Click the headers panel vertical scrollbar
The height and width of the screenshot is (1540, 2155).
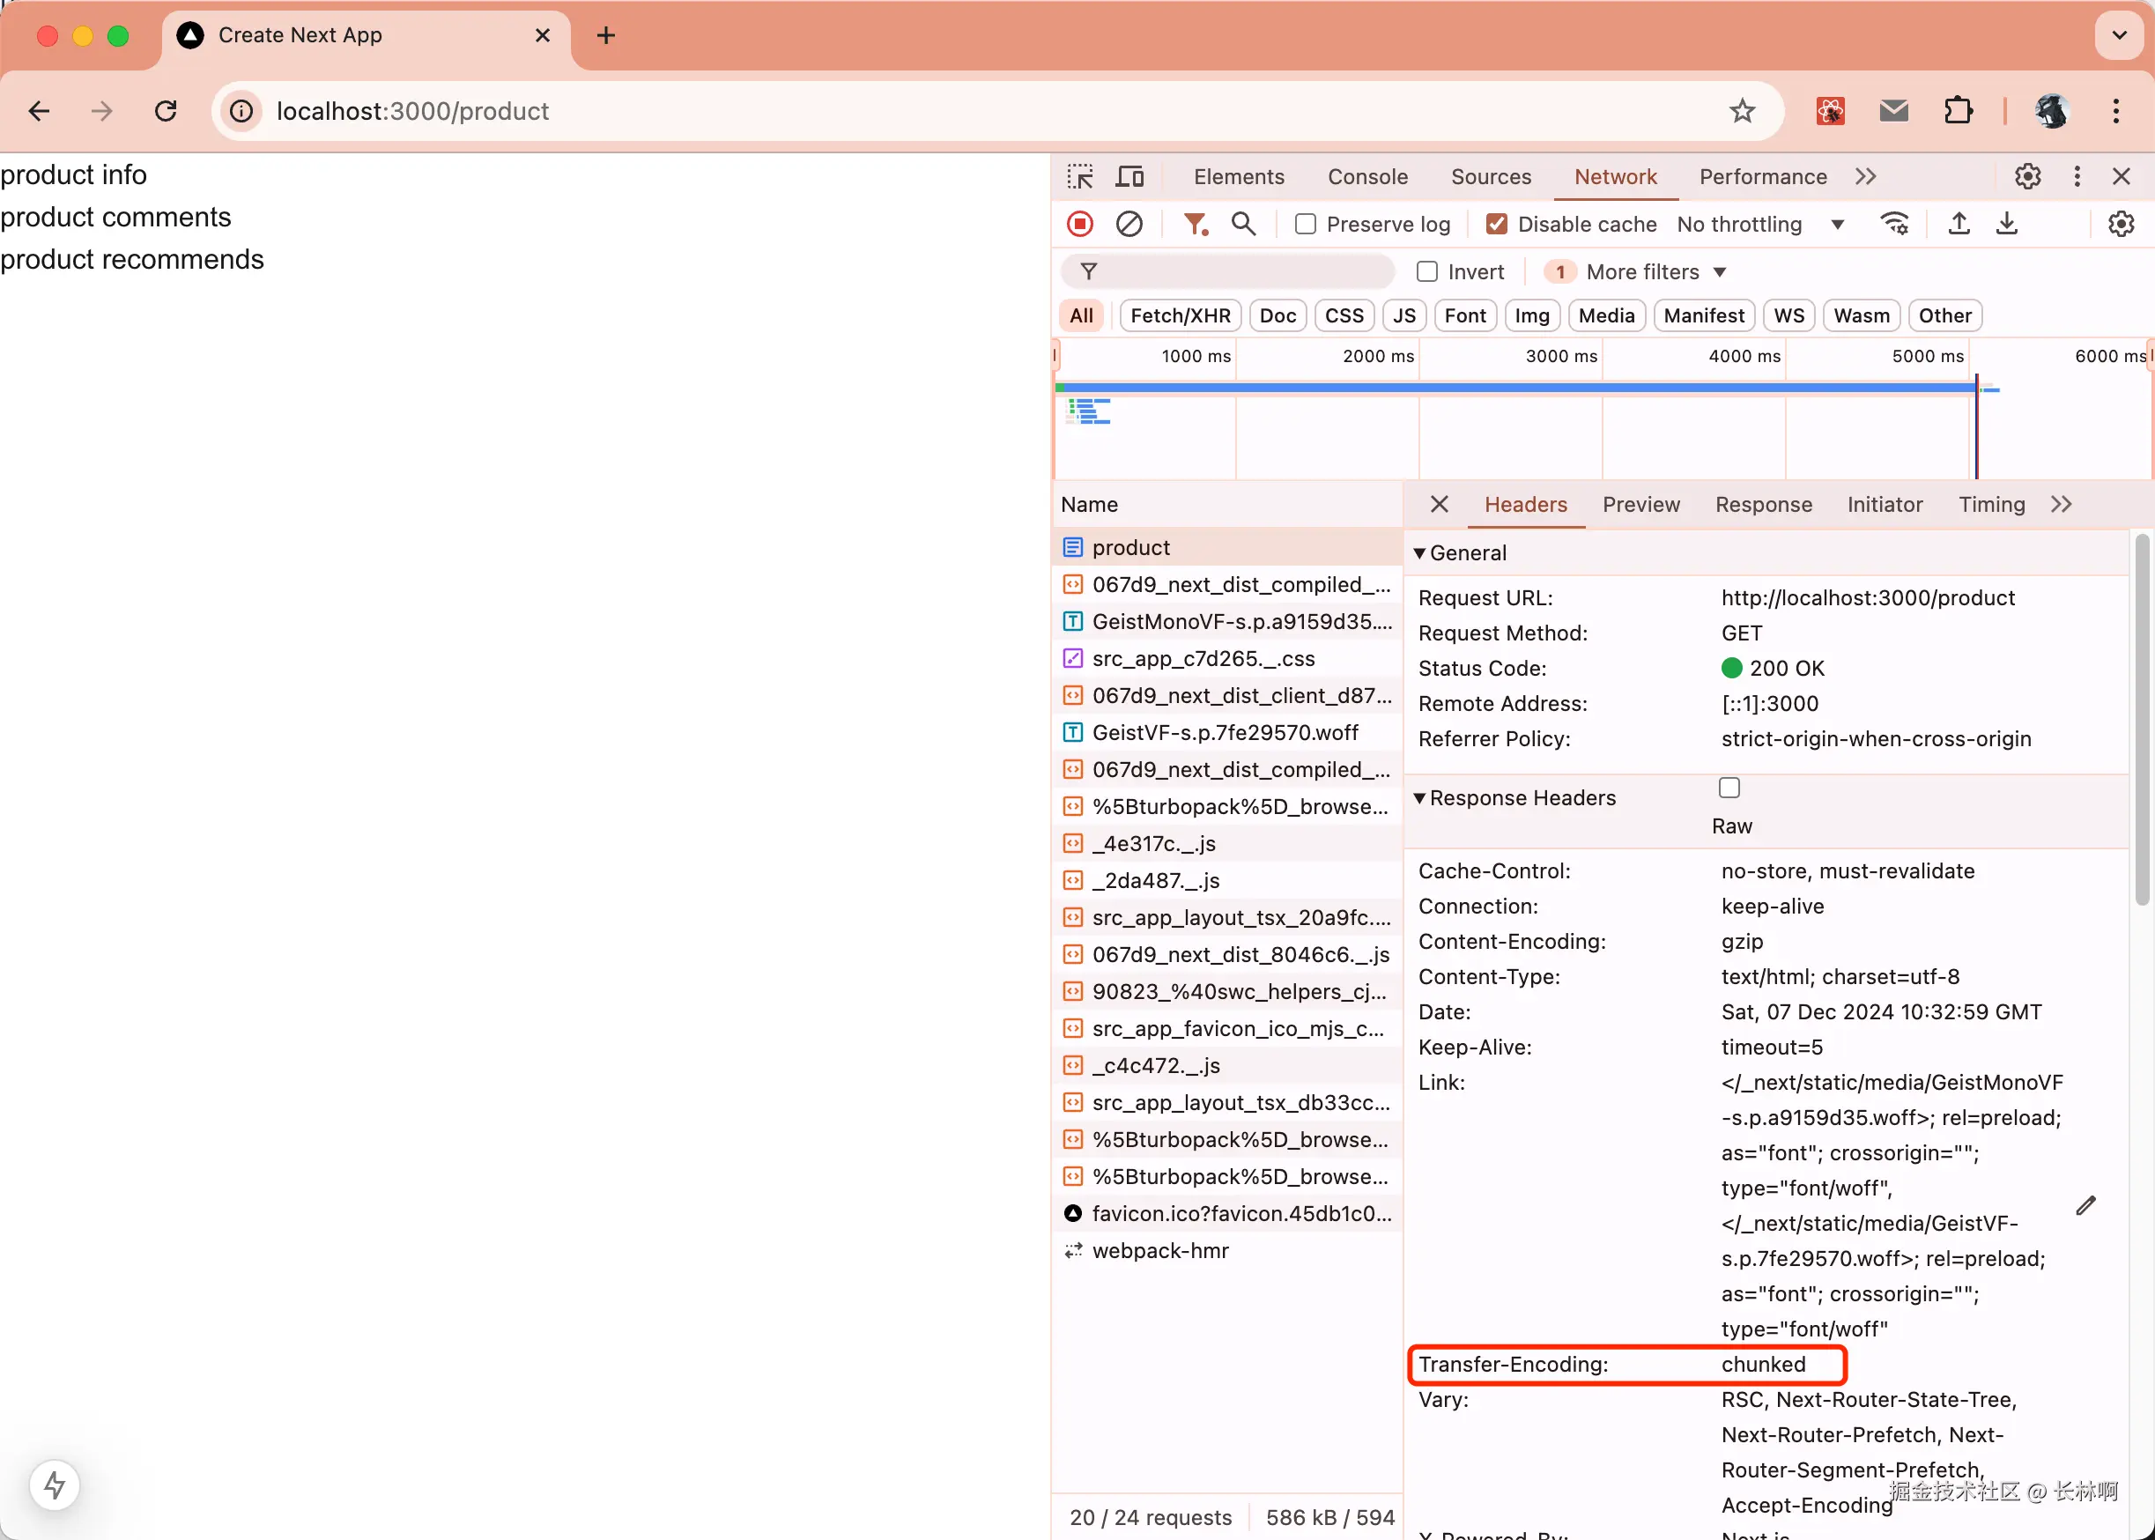point(2142,721)
